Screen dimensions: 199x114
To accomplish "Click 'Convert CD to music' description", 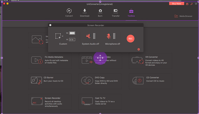I will (x=155, y=81).
